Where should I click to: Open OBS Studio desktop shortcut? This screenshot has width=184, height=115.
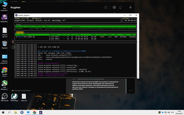pyautogui.click(x=5, y=97)
